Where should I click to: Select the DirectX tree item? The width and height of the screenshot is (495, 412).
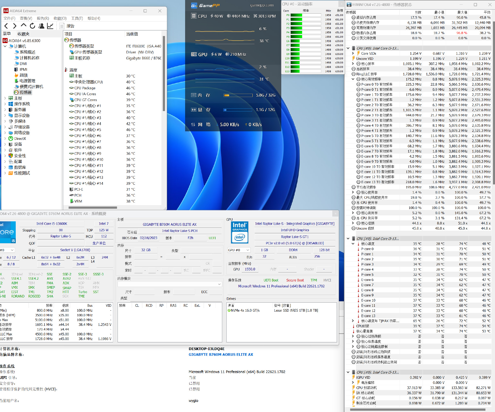20,139
